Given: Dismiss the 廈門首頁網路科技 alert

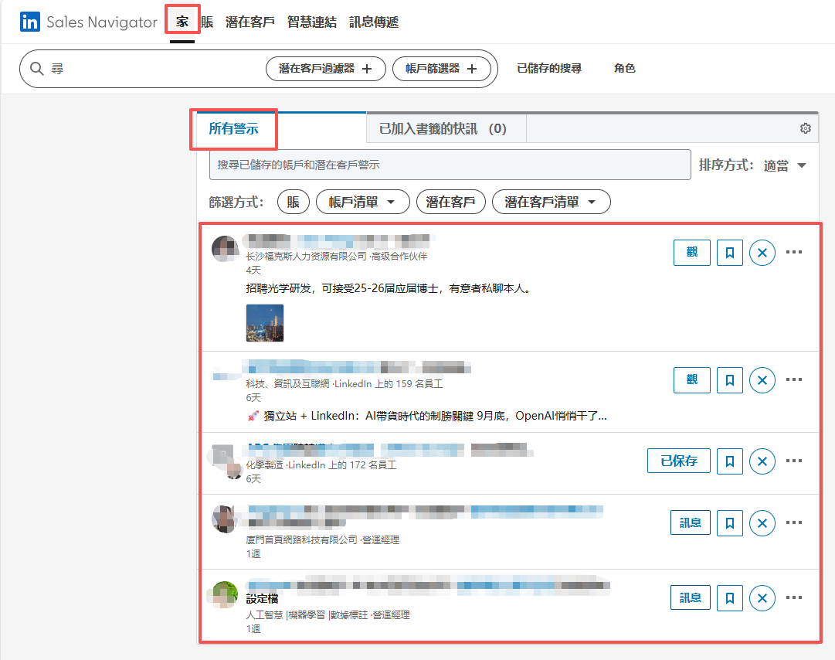Looking at the screenshot, I should click(762, 523).
